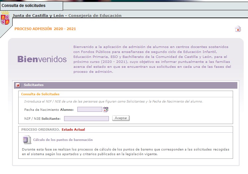The width and height of the screenshot is (248, 174).
Task: Click the 'Durante esta fase se realizan' paragraph
Action: [125, 152]
